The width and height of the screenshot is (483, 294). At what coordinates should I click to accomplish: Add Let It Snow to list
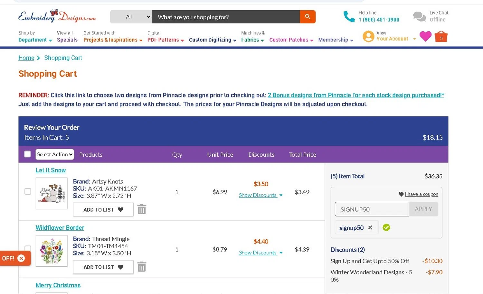[x=103, y=209]
